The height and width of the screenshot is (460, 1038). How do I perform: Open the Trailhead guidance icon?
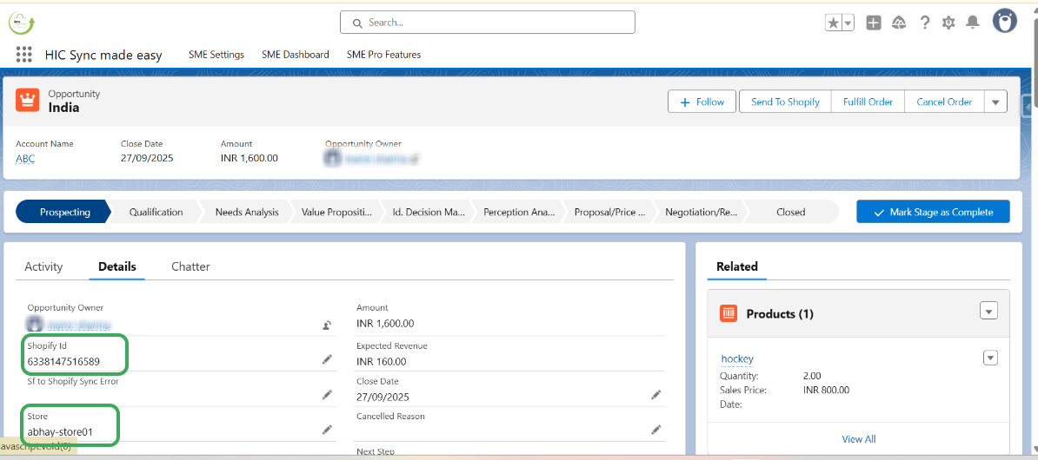coord(898,23)
